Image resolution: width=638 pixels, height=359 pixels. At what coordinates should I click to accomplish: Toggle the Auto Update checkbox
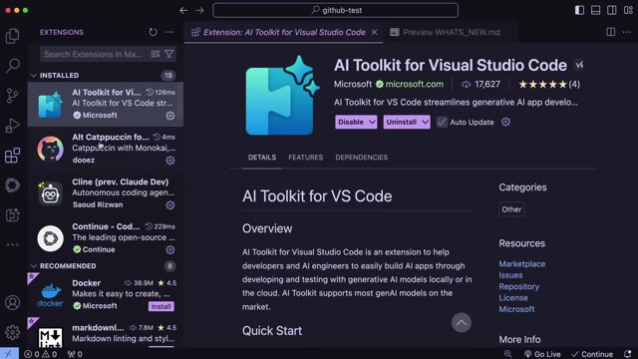442,122
